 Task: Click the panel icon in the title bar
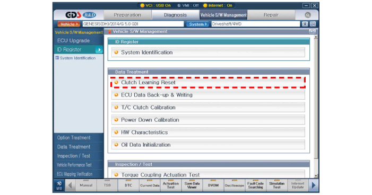click(312, 31)
